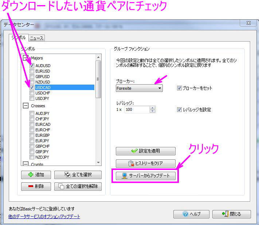The image size is (259, 225).
Task: Click the symbol list scroll-down arrow
Action: (x=98, y=163)
